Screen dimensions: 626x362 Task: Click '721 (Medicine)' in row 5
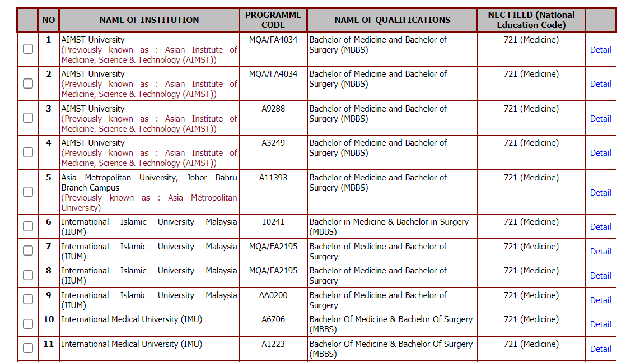531,178
